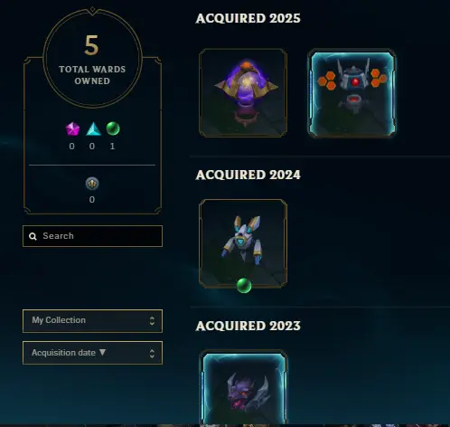
Task: Click the Acquired 2024 section header
Action: tap(248, 175)
